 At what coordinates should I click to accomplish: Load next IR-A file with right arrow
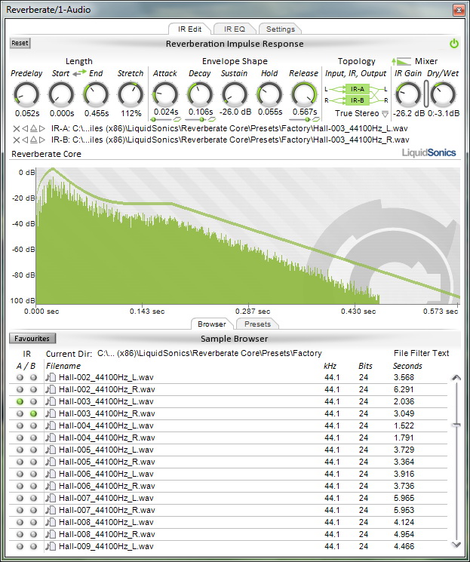click(42, 128)
